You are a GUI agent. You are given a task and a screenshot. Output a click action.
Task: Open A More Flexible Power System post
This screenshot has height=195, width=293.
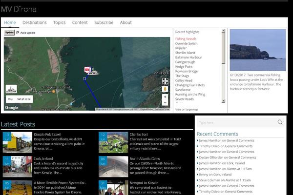(60, 183)
